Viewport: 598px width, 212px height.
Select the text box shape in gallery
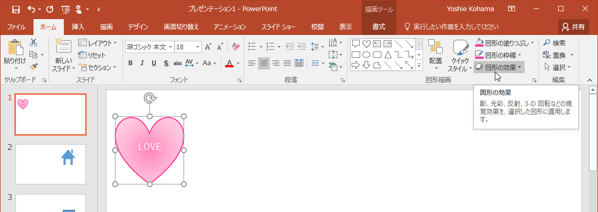pyautogui.click(x=377, y=43)
